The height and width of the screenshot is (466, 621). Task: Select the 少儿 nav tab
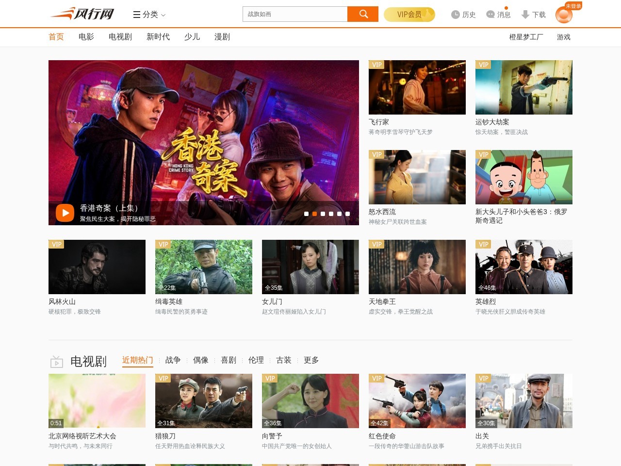(x=192, y=37)
